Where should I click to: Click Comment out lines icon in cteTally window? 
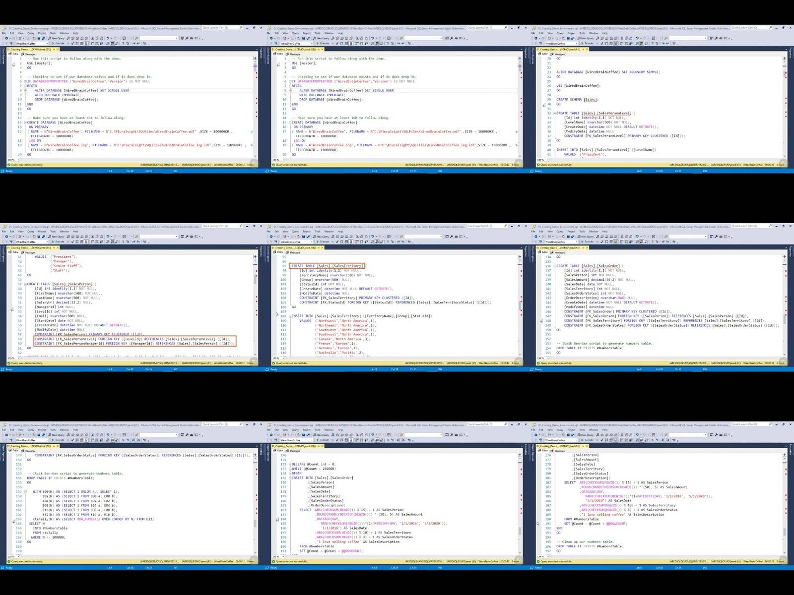click(x=123, y=440)
